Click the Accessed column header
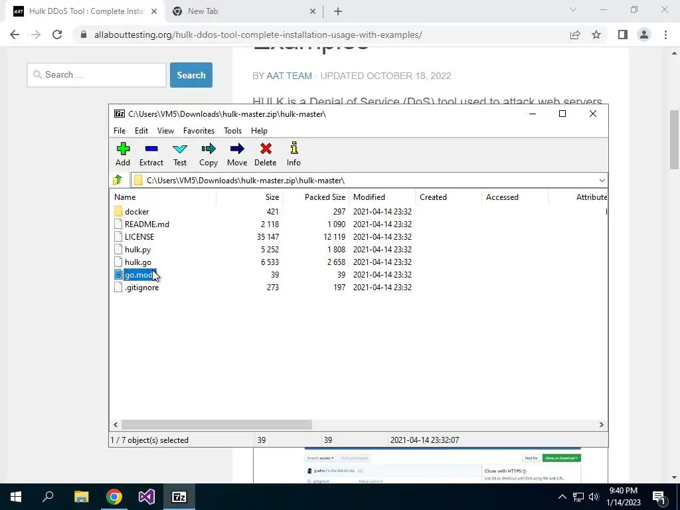Image resolution: width=680 pixels, height=510 pixels. pyautogui.click(x=515, y=197)
